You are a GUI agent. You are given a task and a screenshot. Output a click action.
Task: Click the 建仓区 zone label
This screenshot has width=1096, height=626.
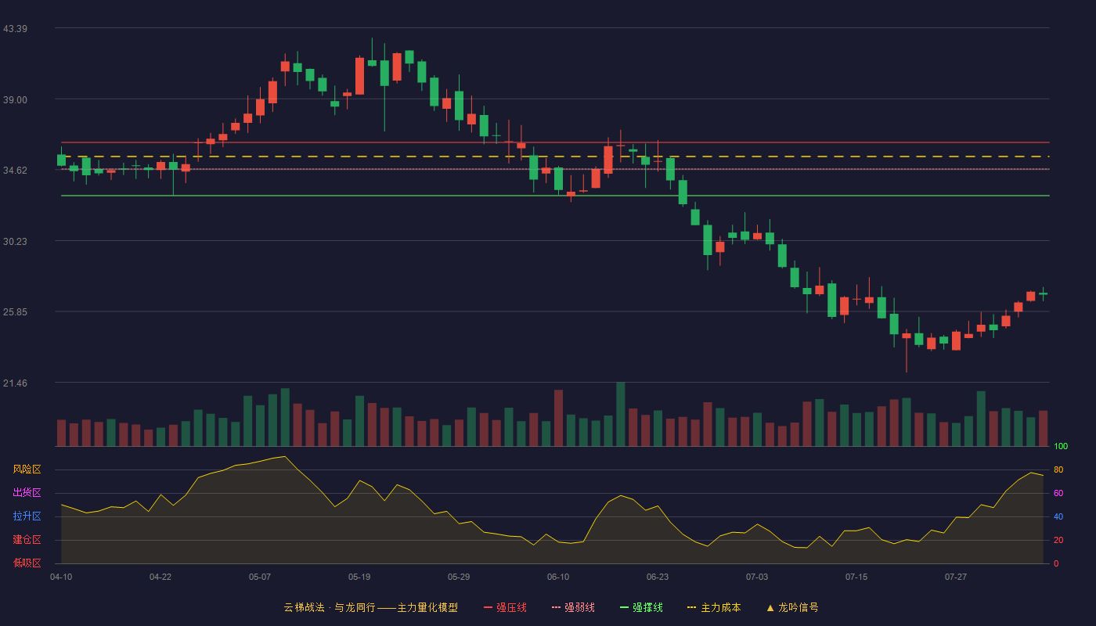pyautogui.click(x=27, y=540)
